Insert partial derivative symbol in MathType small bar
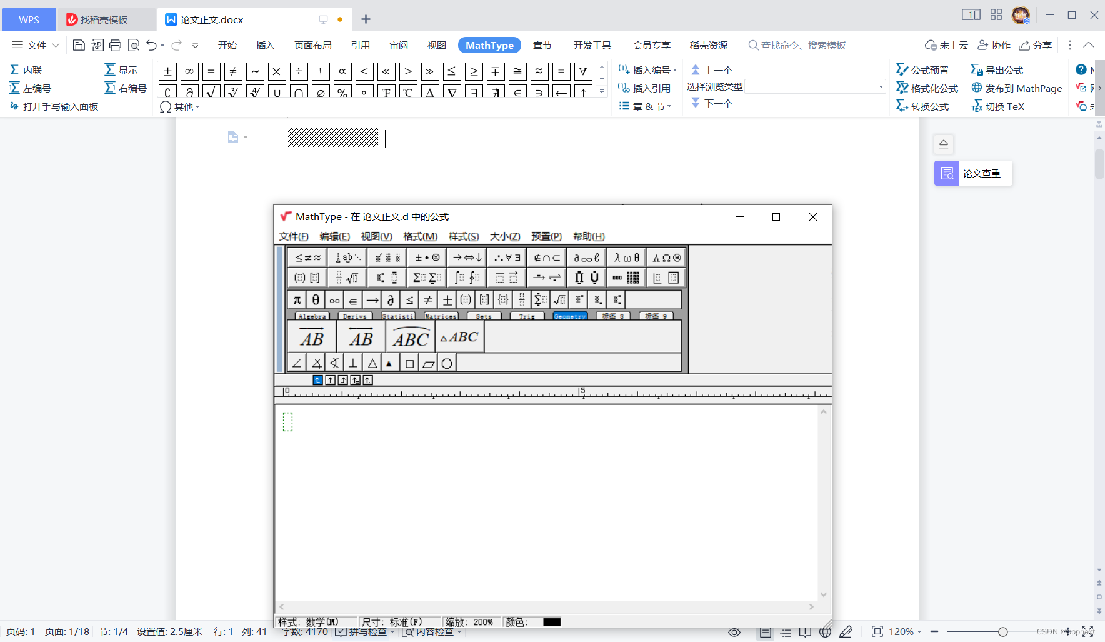Viewport: 1105px width, 642px height. tap(391, 300)
